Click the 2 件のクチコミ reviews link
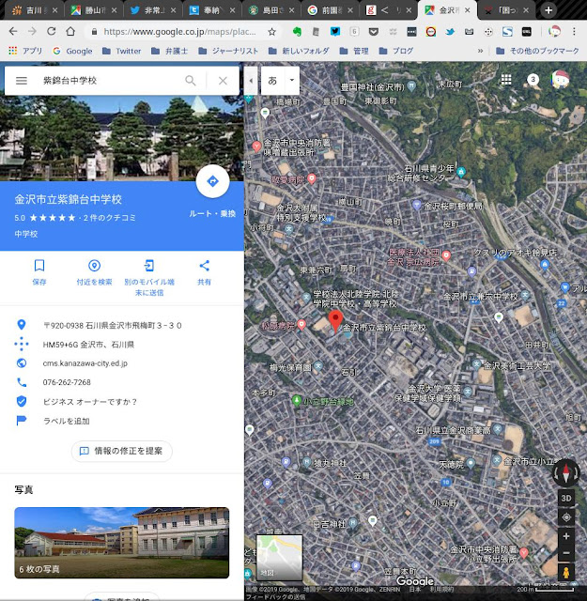 coord(110,218)
